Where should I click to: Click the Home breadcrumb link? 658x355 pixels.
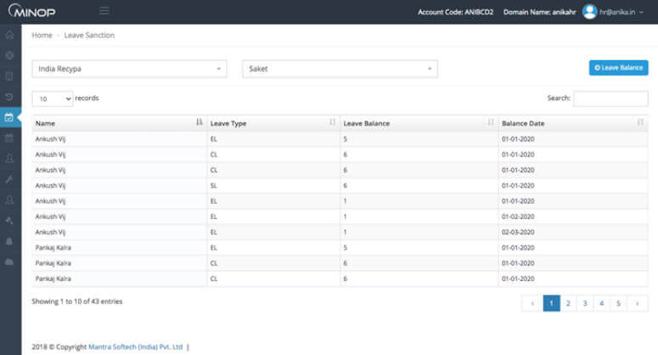(42, 35)
